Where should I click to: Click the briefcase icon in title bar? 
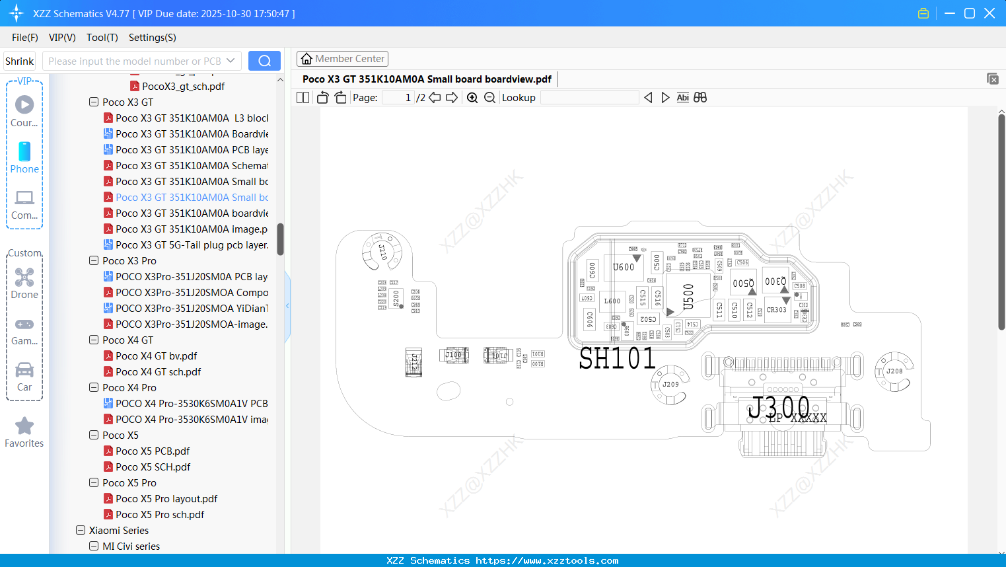pos(923,13)
